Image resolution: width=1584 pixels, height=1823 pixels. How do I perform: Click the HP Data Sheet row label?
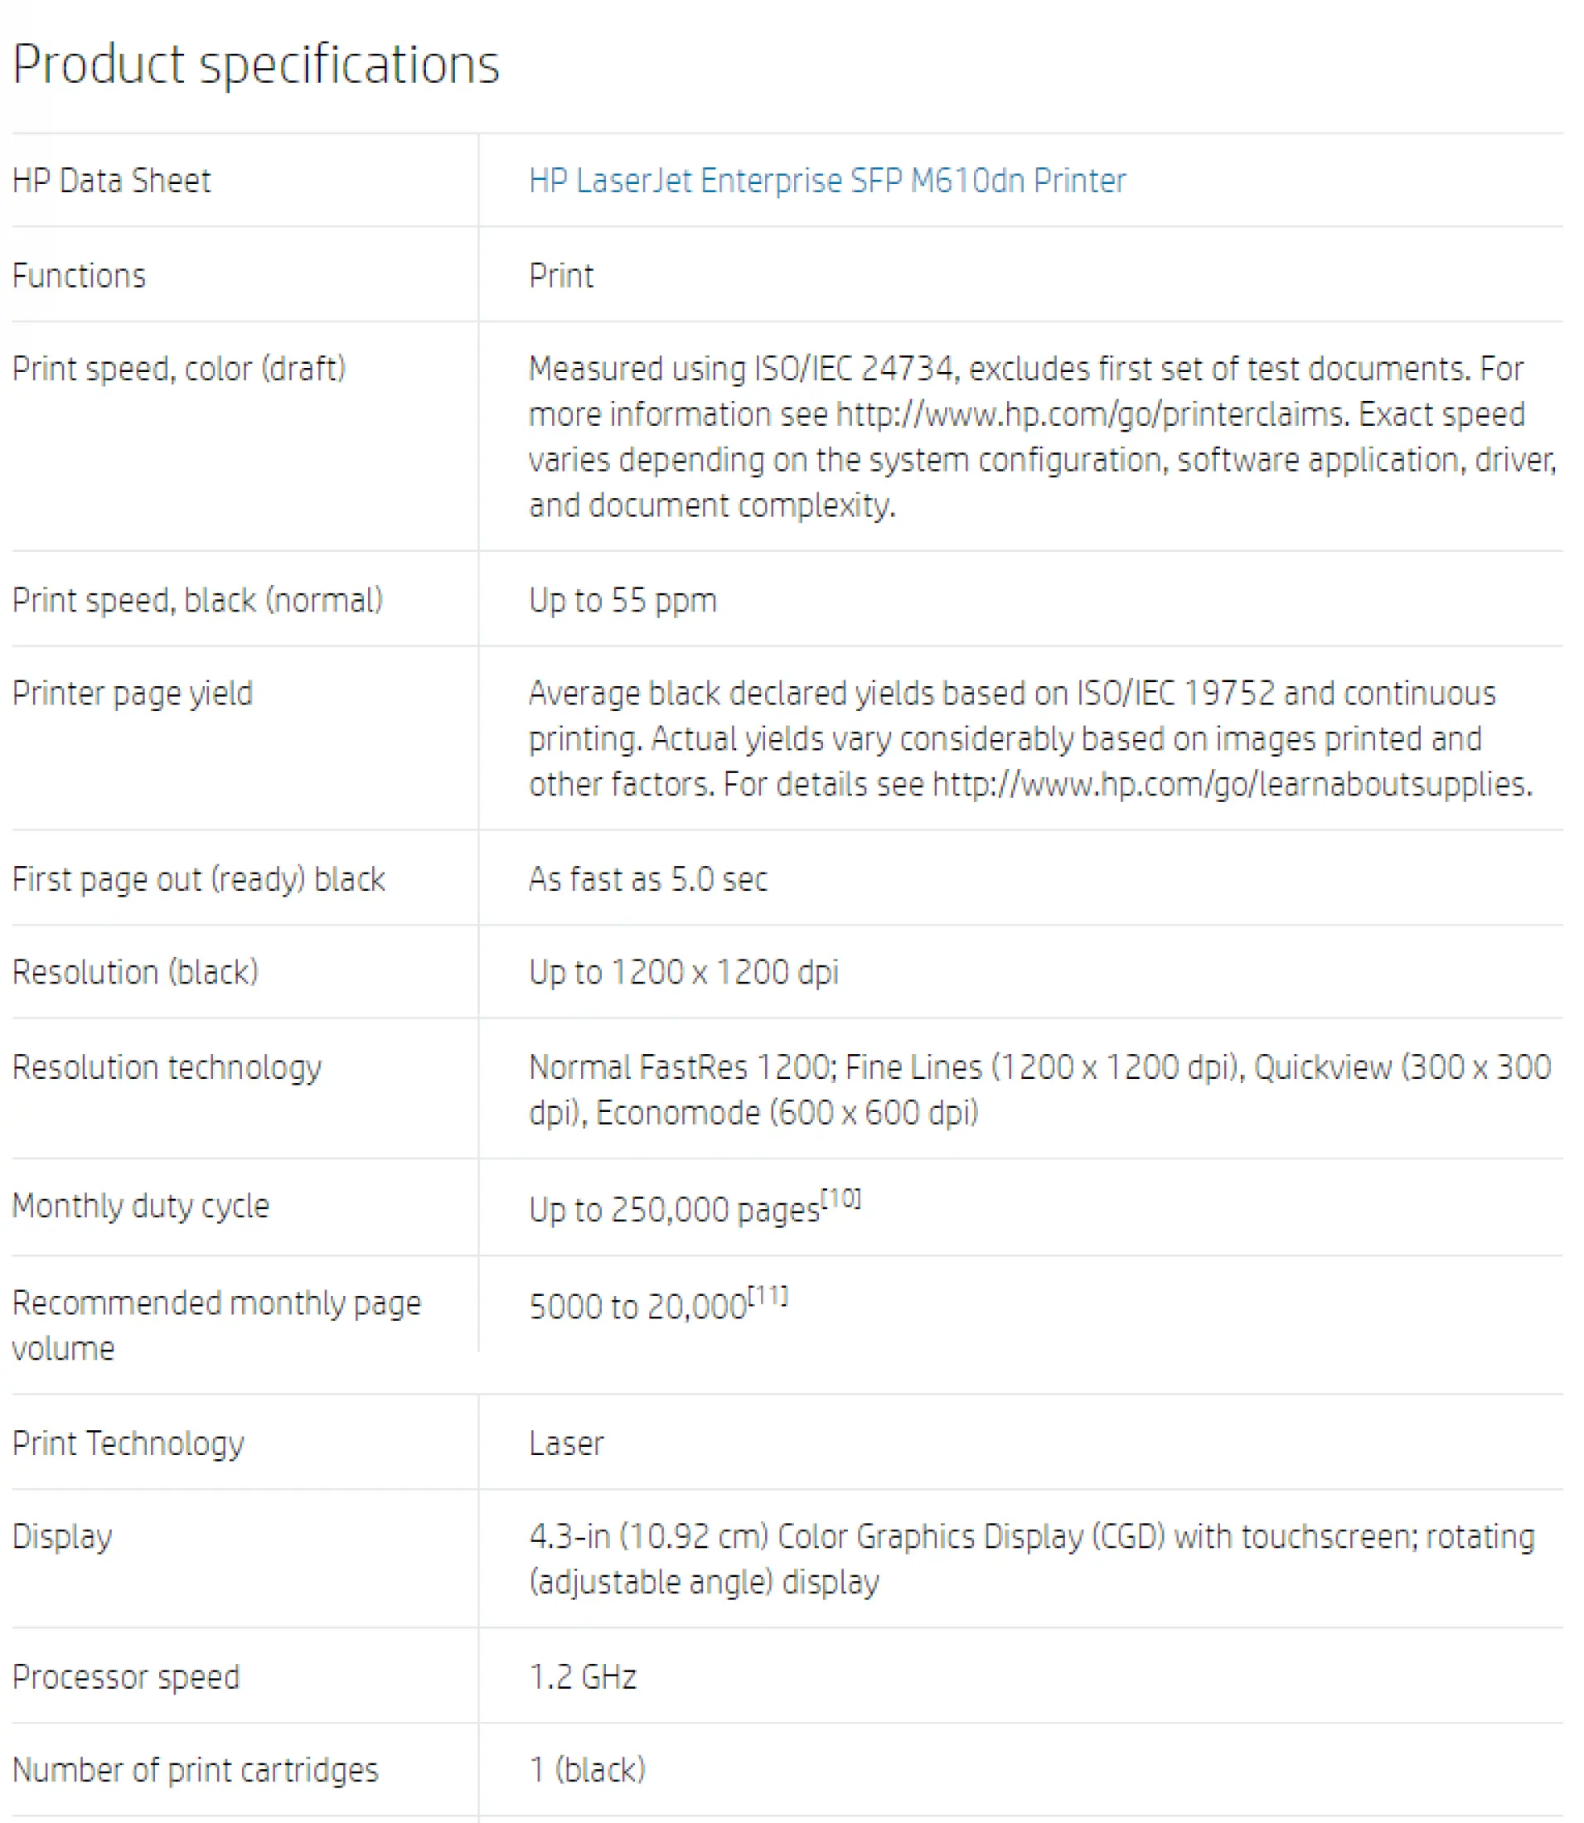tap(111, 181)
